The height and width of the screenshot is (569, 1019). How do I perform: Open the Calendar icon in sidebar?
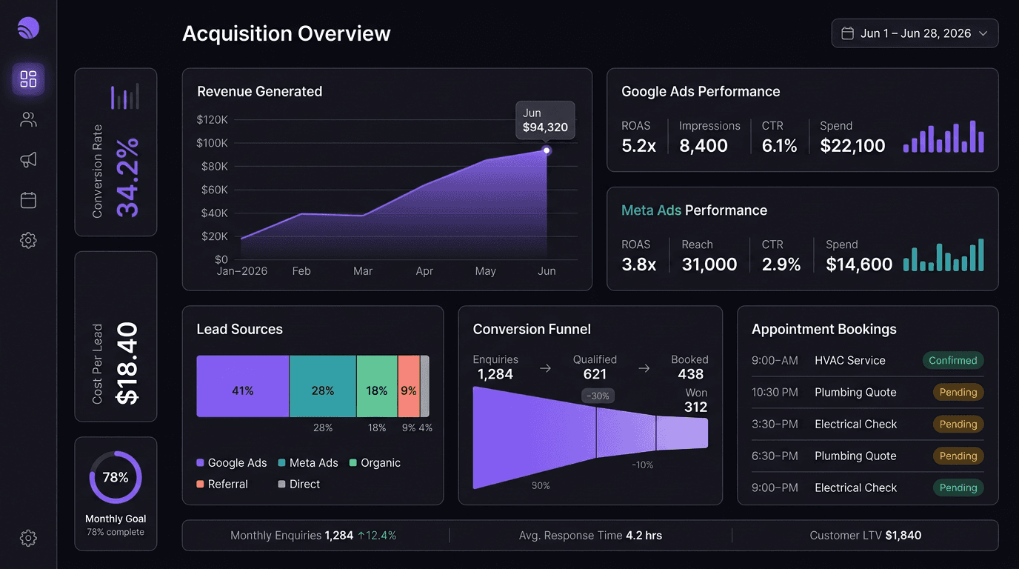point(28,200)
